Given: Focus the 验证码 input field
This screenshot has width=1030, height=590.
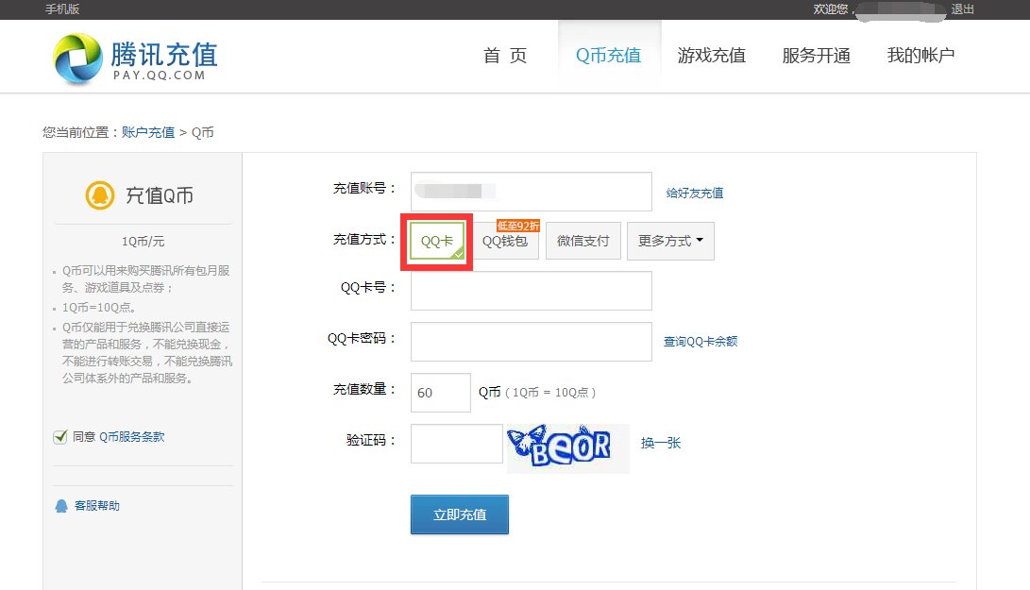Looking at the screenshot, I should [457, 444].
